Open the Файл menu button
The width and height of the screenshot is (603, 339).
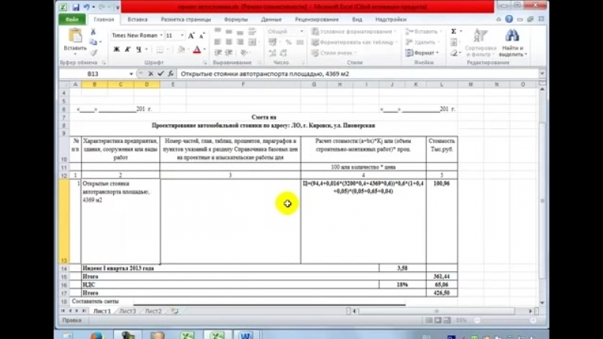click(x=72, y=18)
